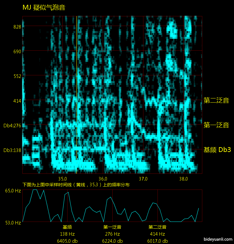
Task: Click the Db3:138 axis label
Action: click(x=12, y=150)
